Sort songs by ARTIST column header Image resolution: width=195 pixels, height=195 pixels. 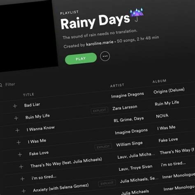117,85
